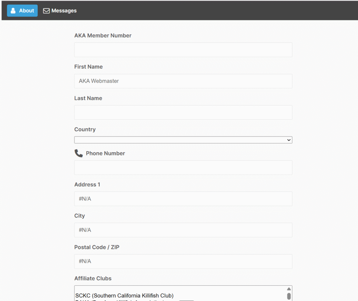Open the About tab
Viewport: 358px width, 301px height.
[22, 10]
